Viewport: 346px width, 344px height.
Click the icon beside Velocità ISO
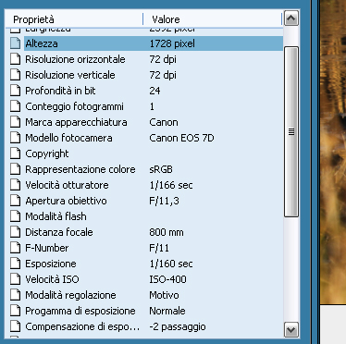(15, 279)
